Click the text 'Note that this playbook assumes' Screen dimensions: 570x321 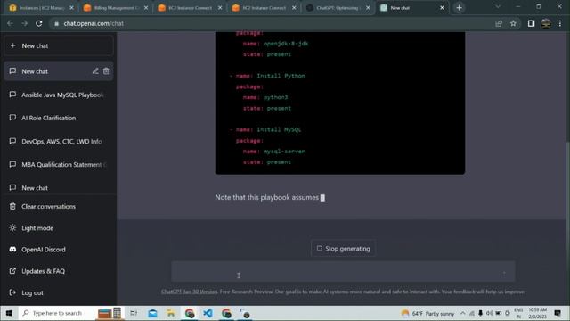[x=266, y=197]
